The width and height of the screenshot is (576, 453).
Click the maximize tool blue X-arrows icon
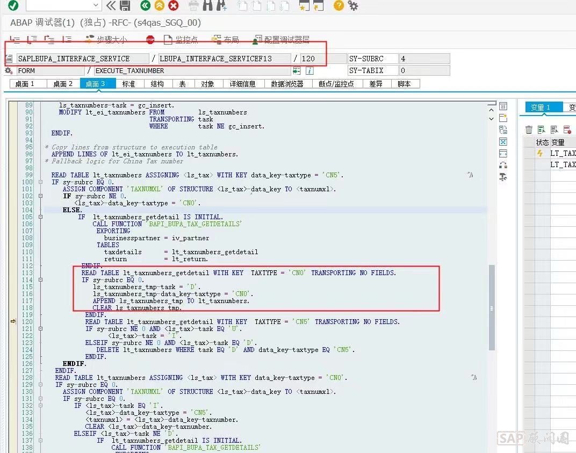[503, 142]
